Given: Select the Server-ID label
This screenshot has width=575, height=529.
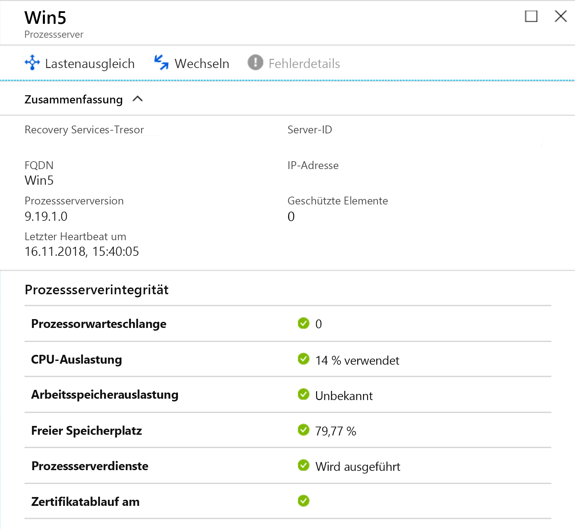Looking at the screenshot, I should pyautogui.click(x=310, y=130).
